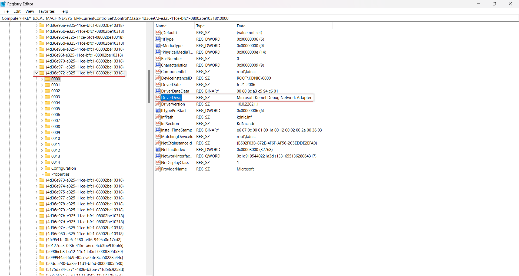
Task: Click the Registry Editor icon in title bar
Action: (3, 4)
